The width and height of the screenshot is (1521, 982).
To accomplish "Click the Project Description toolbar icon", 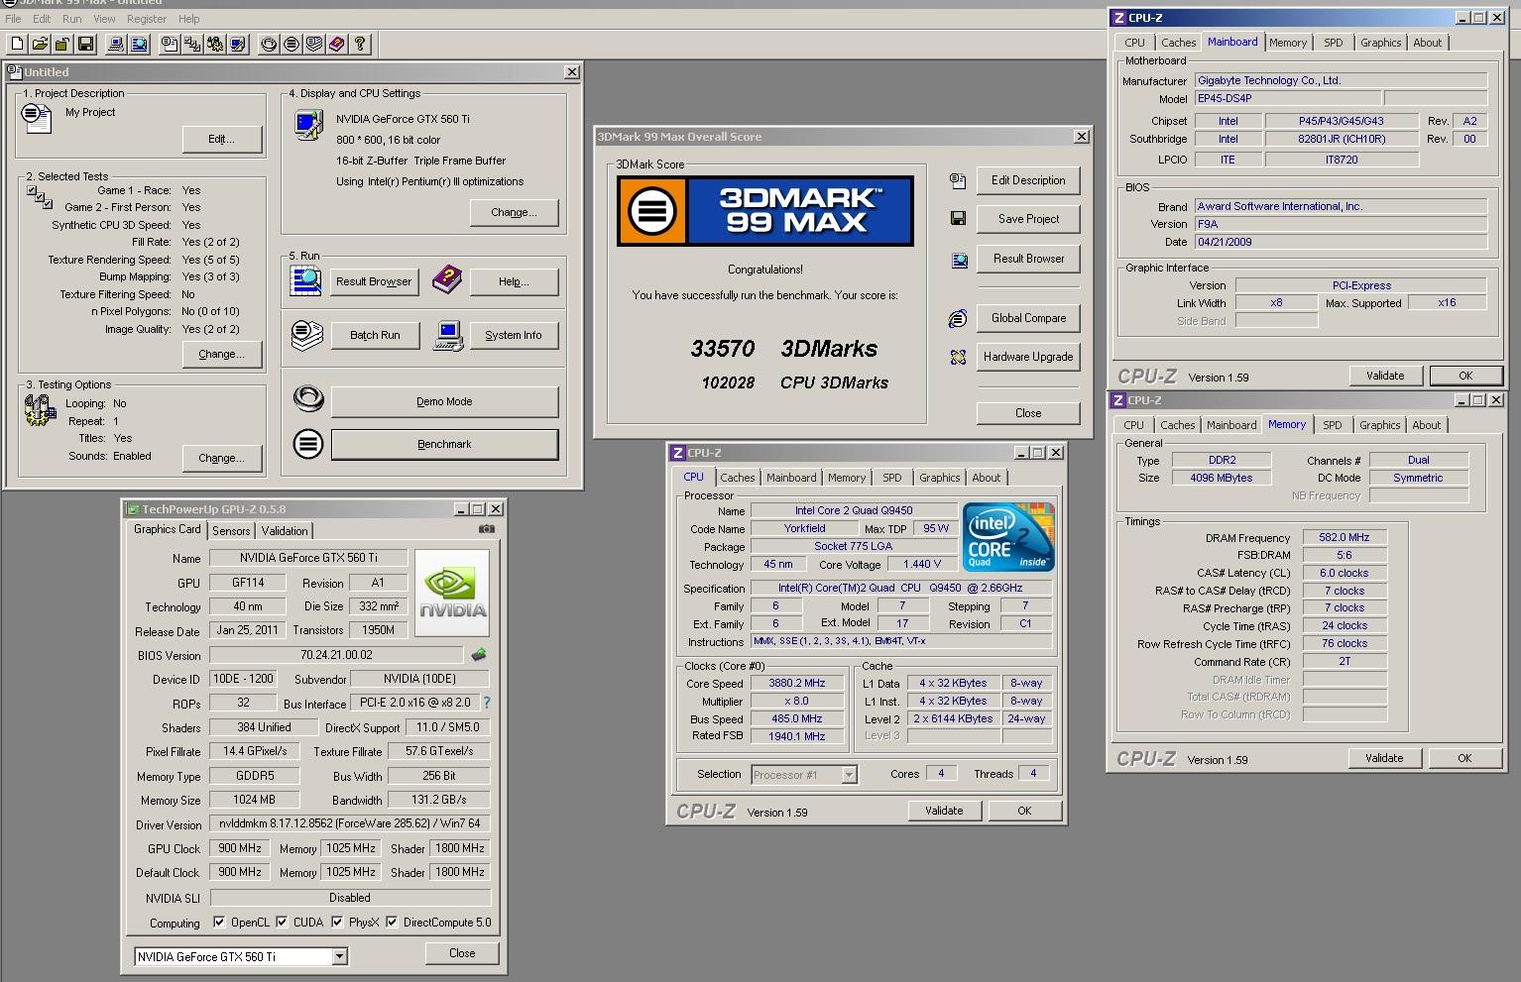I will coord(170,44).
